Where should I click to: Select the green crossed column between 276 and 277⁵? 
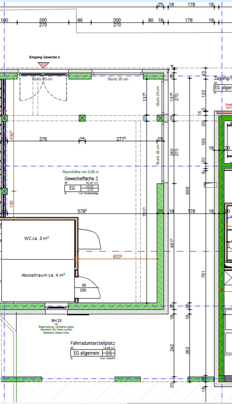pyautogui.click(x=82, y=118)
